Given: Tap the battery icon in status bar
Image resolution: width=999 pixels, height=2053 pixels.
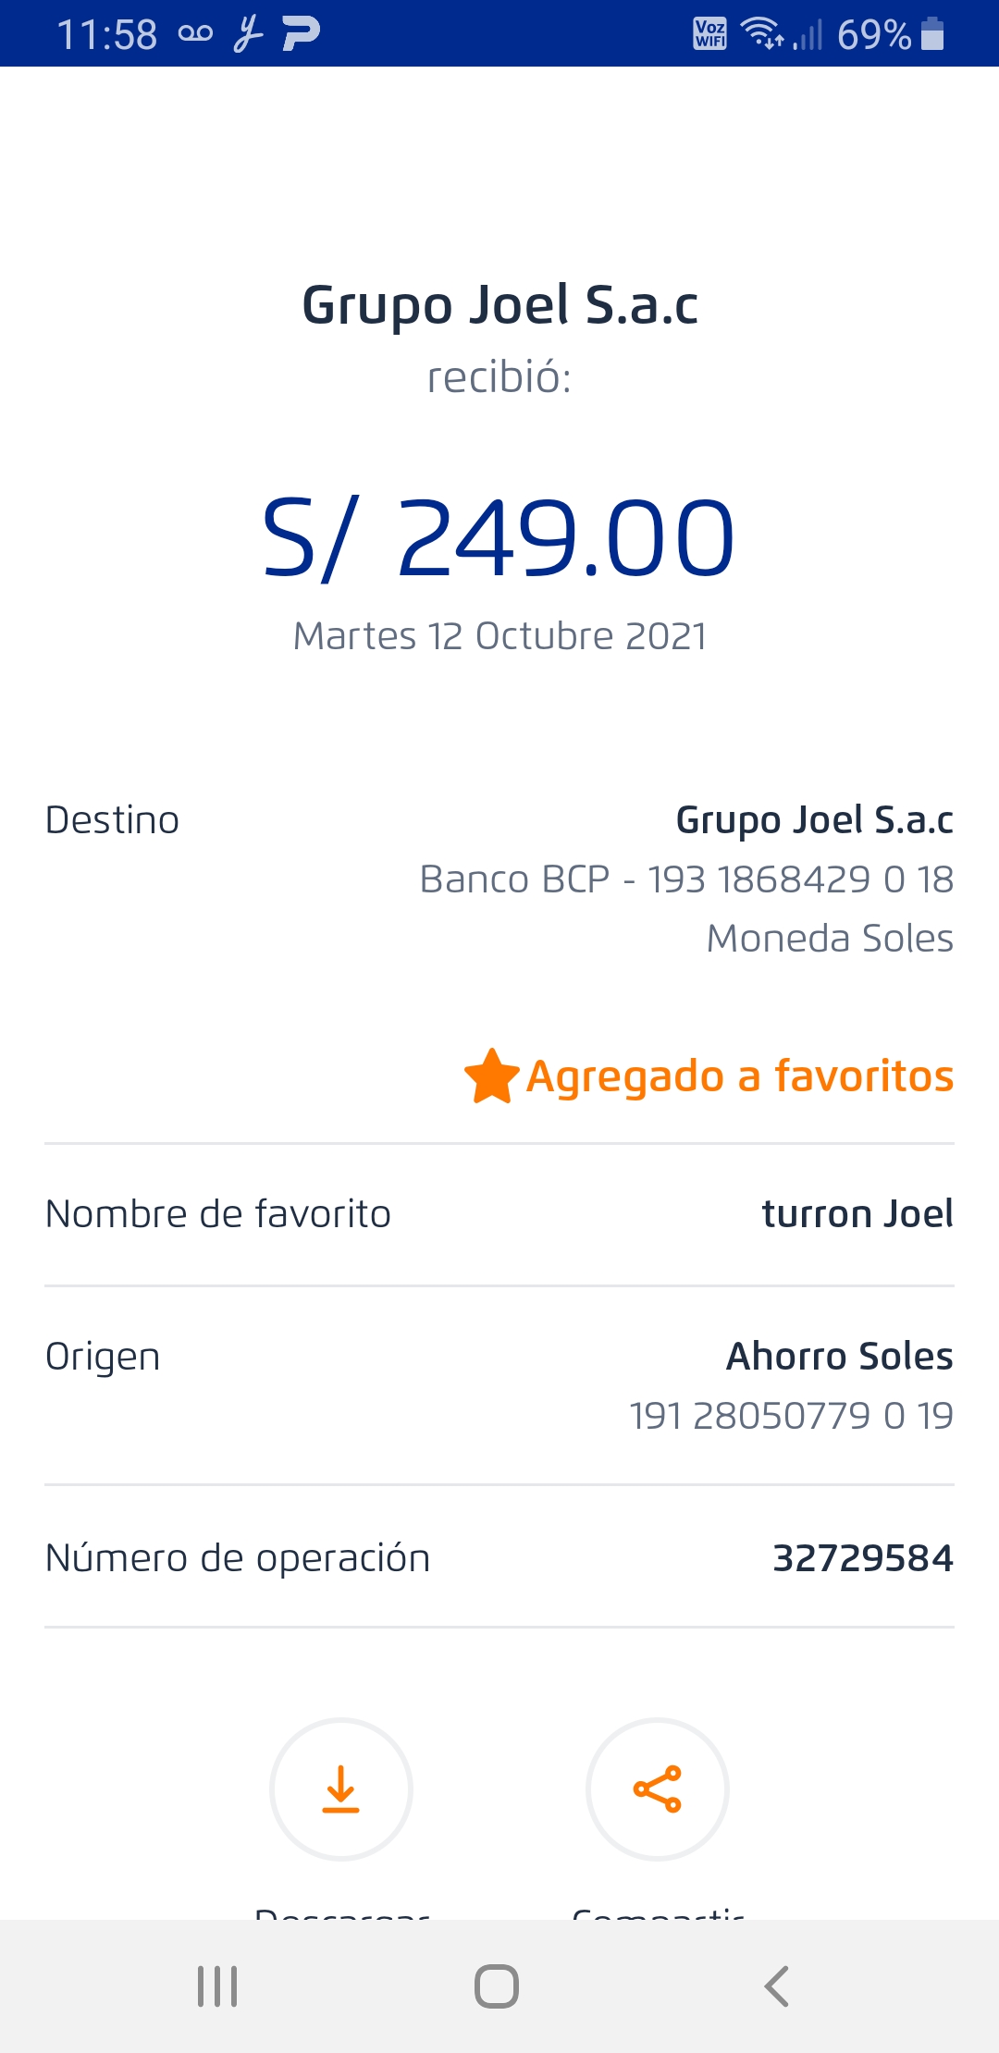Looking at the screenshot, I should (932, 34).
